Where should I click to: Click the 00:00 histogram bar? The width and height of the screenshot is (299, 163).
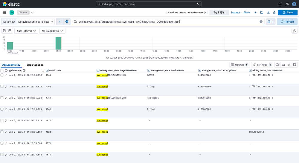coord(10,46)
